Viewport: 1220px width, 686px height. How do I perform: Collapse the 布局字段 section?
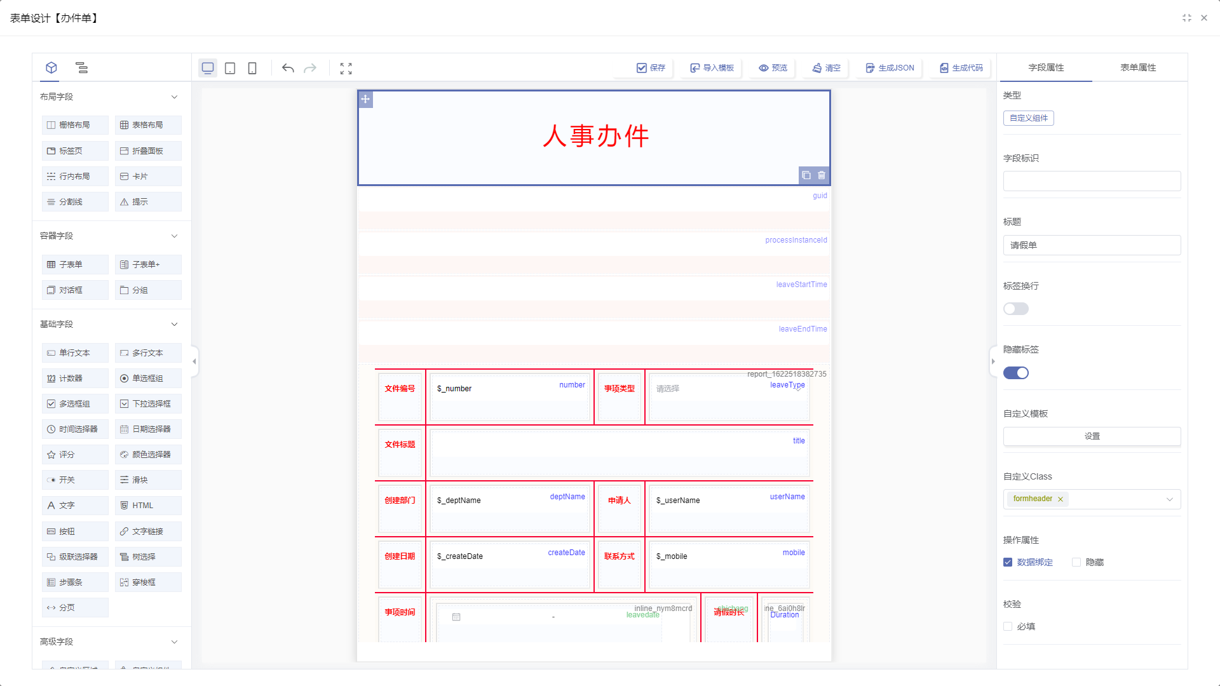174,97
